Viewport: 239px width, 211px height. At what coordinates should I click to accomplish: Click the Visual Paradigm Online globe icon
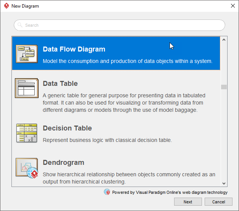(107, 192)
